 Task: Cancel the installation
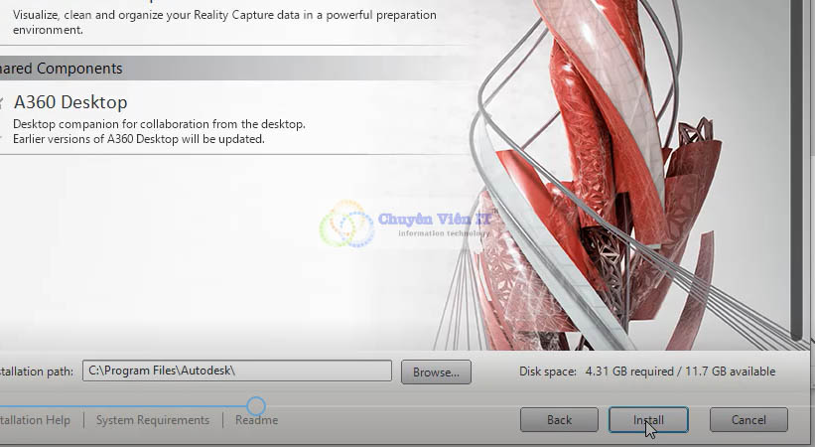748,419
